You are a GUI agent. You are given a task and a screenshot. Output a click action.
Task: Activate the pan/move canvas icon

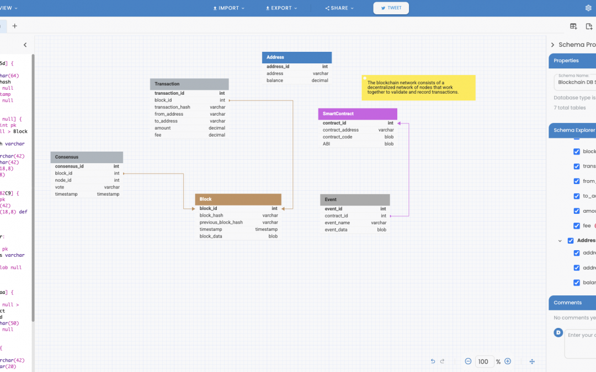pyautogui.click(x=532, y=362)
